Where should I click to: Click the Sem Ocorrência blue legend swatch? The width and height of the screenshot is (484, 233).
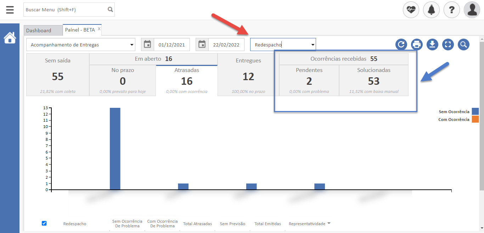click(x=475, y=112)
